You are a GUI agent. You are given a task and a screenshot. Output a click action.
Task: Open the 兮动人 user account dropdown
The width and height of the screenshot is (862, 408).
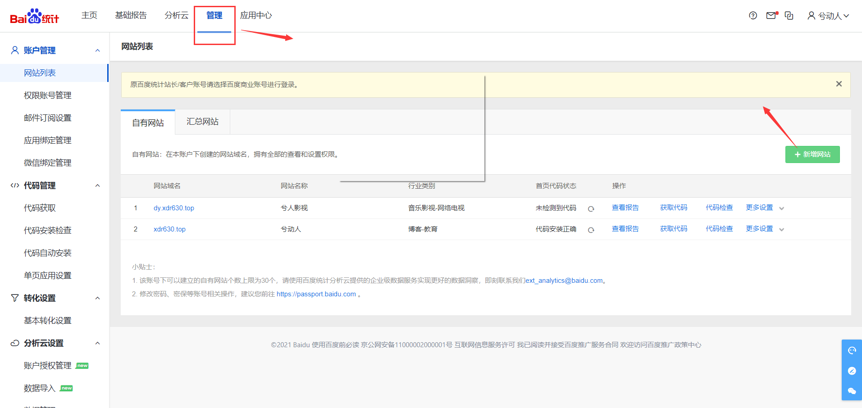point(828,16)
